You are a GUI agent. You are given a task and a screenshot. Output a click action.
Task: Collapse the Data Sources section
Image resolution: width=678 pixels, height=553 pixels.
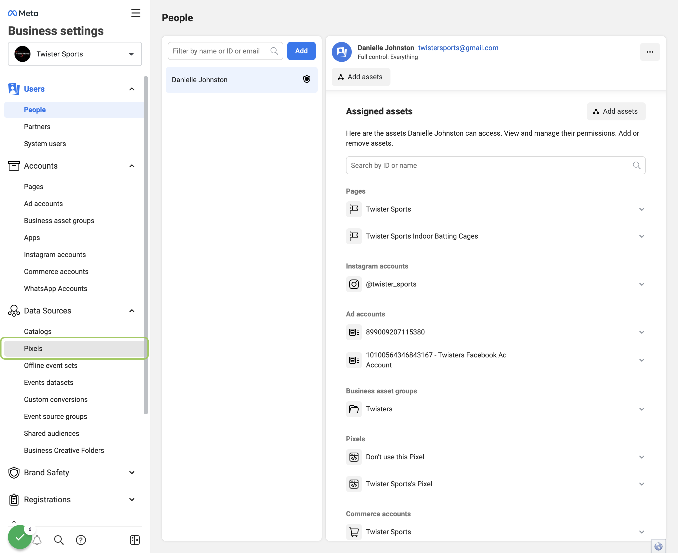coord(132,311)
